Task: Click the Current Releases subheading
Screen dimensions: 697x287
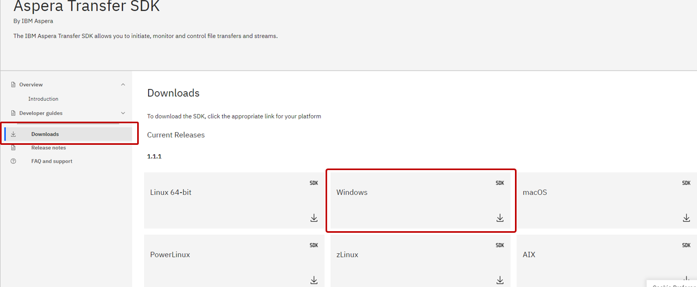Action: tap(176, 135)
